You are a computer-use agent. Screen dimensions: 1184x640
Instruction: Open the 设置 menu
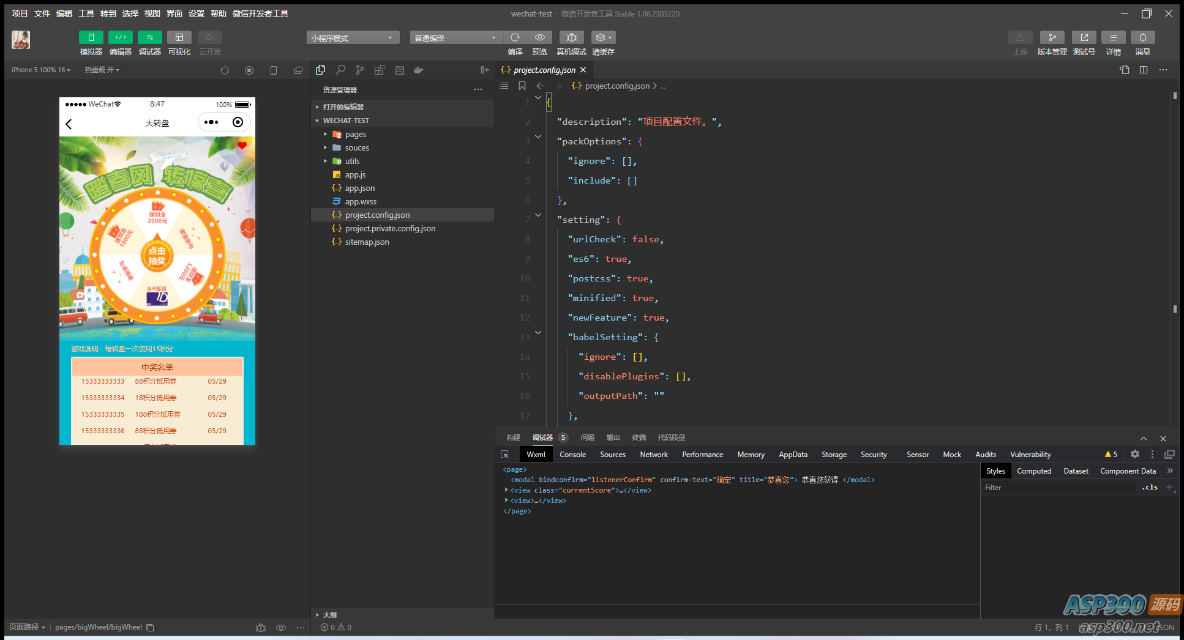tap(196, 13)
